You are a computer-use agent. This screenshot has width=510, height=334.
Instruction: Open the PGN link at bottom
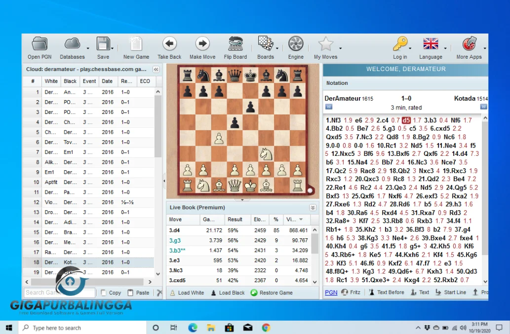(x=331, y=292)
